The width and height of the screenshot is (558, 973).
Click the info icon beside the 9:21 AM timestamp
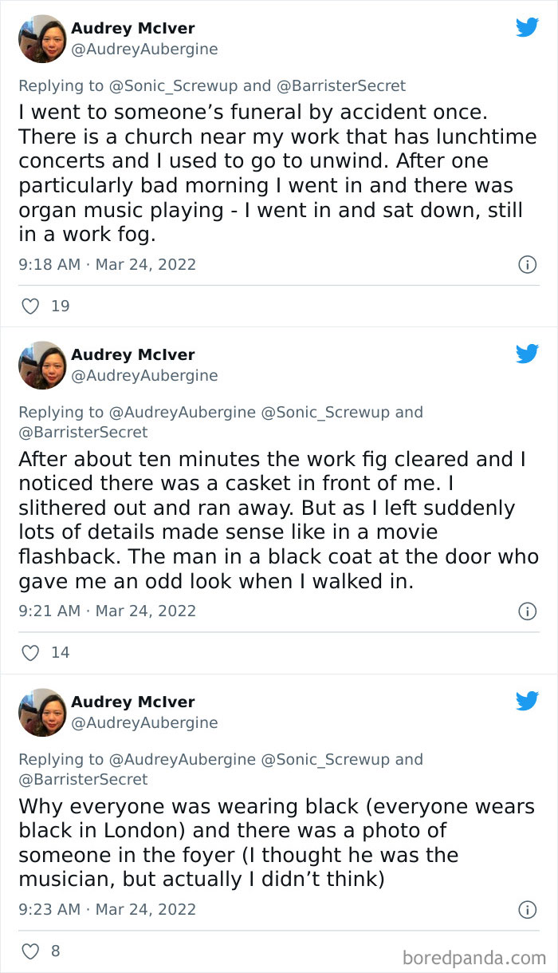(528, 611)
